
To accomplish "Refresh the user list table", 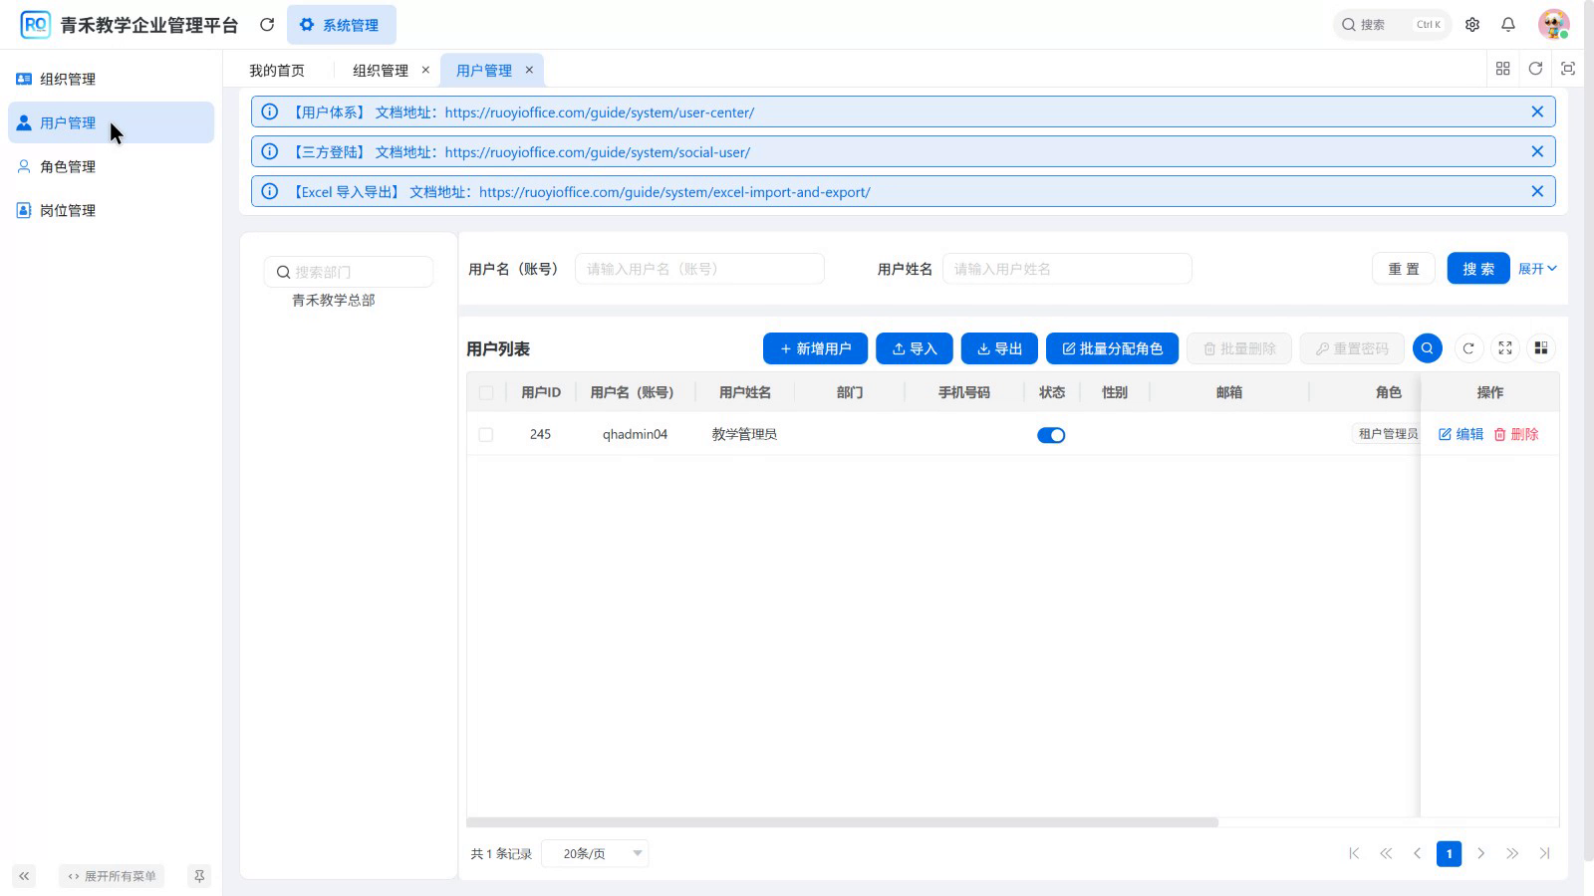I will pos(1468,348).
